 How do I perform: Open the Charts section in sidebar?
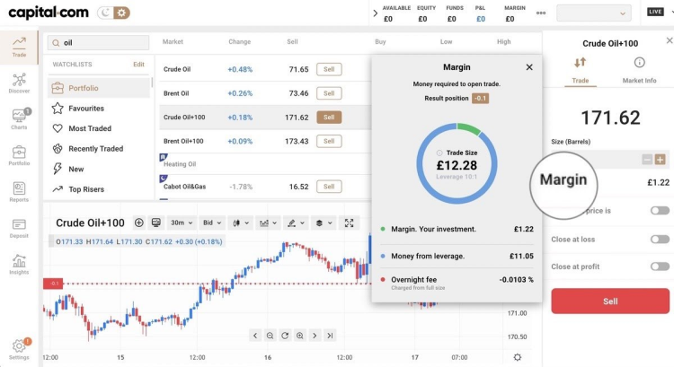tap(19, 119)
